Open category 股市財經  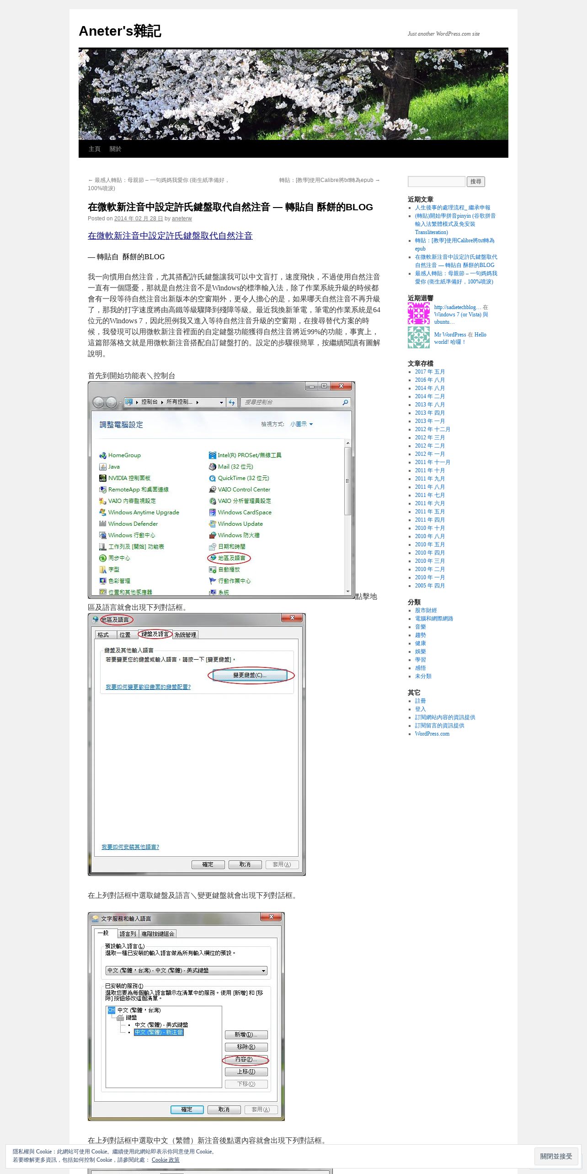pyautogui.click(x=426, y=610)
